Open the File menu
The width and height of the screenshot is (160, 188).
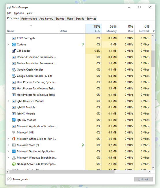[x=9, y=13]
